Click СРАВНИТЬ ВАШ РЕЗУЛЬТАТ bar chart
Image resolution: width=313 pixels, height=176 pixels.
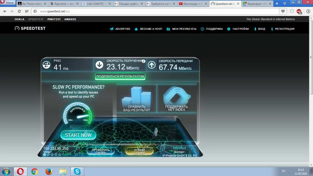tap(136, 99)
